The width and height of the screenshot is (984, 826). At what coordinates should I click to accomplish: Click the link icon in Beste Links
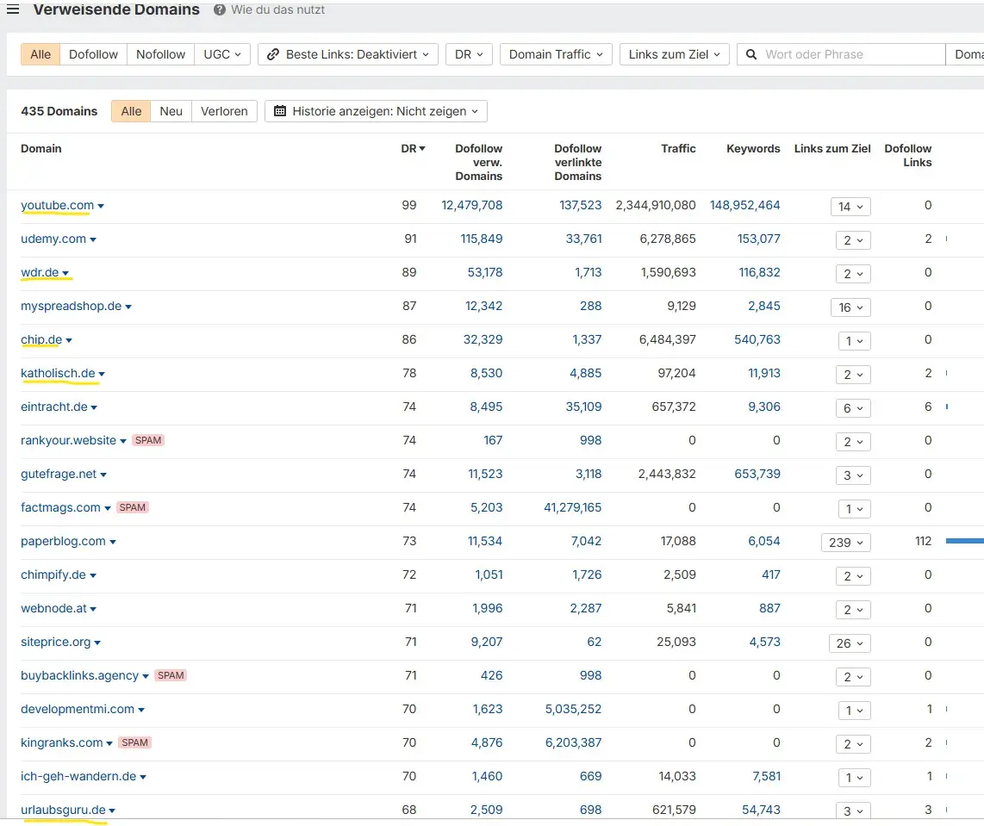273,54
